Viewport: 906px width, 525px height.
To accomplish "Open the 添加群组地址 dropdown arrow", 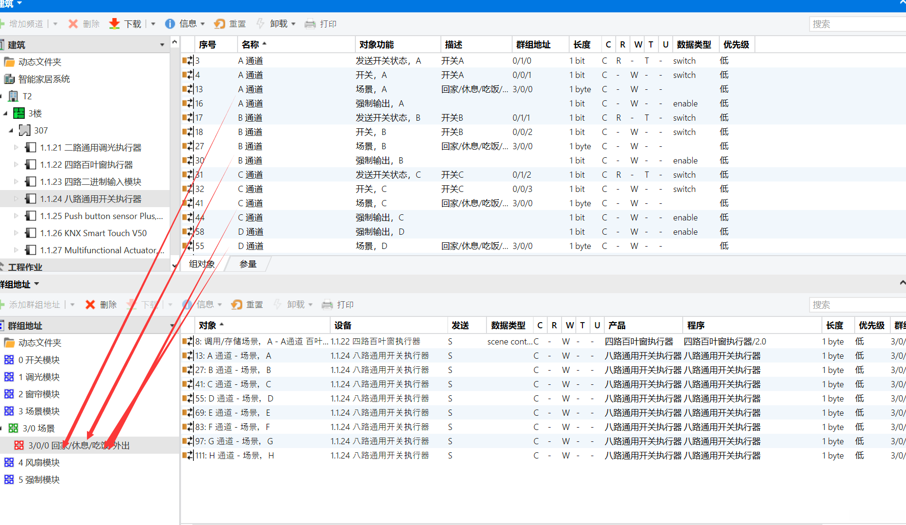I will (73, 305).
